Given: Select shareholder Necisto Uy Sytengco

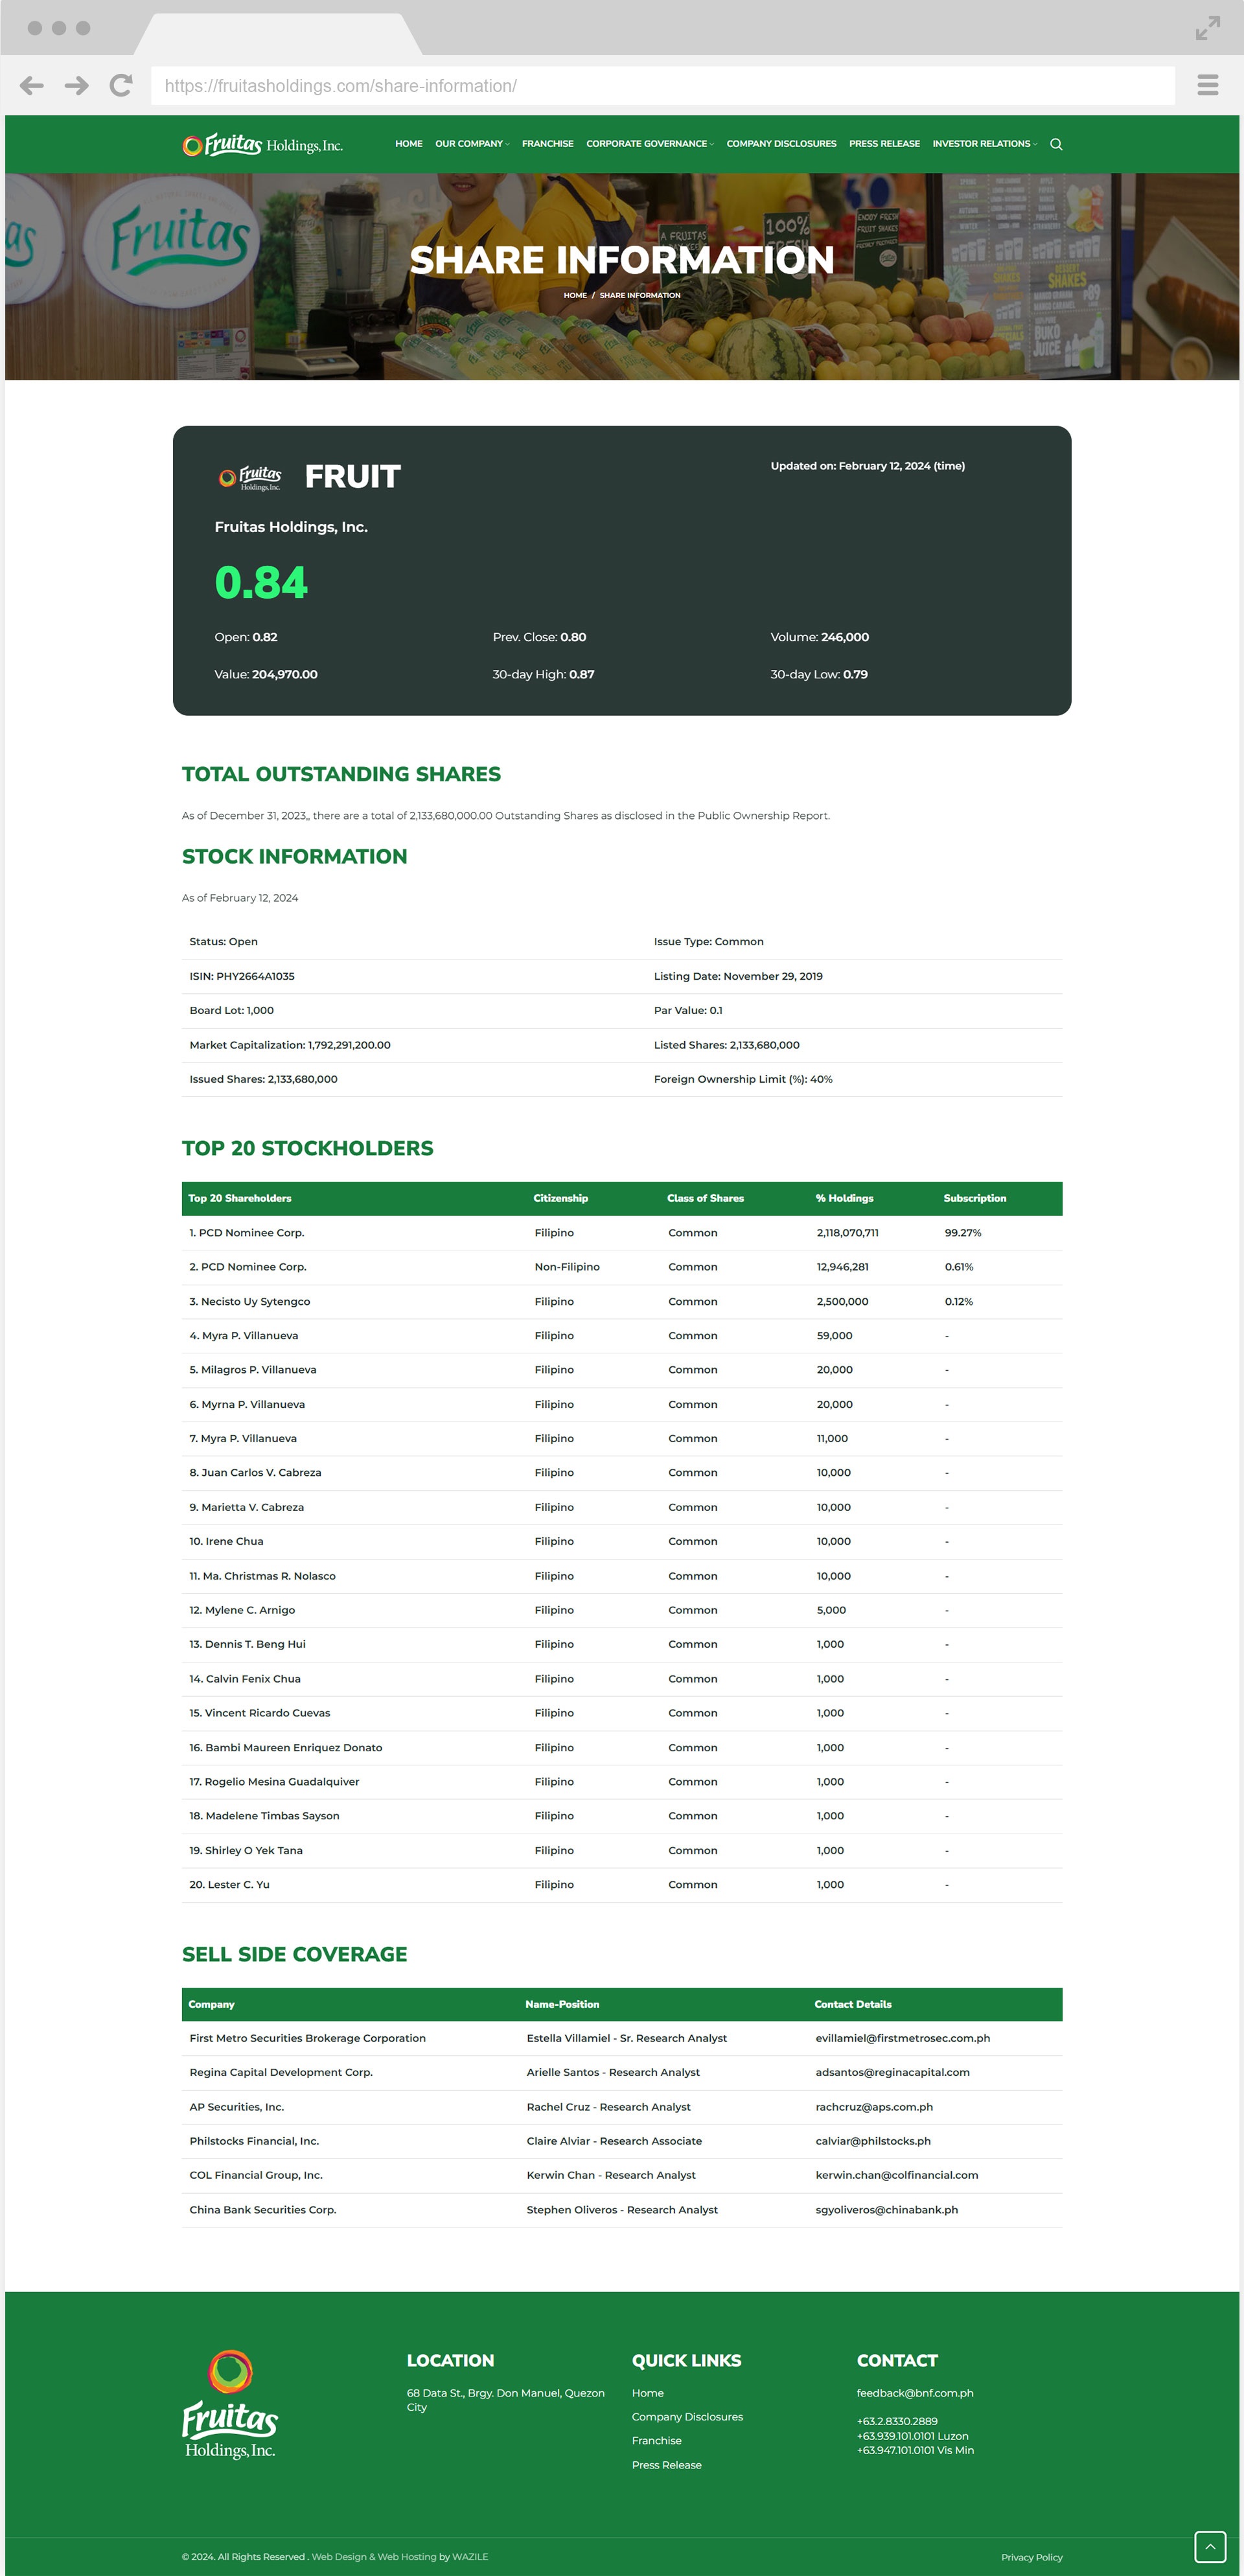Looking at the screenshot, I should (x=250, y=1301).
